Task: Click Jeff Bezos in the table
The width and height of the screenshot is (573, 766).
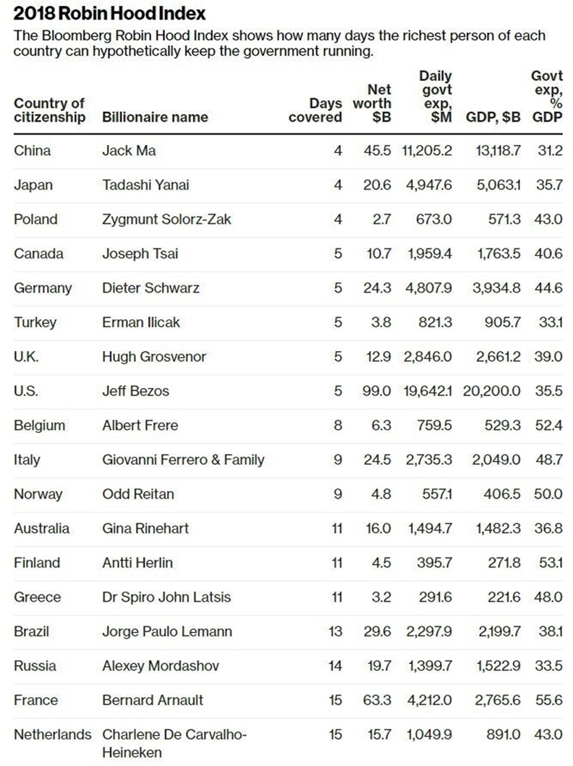Action: [x=135, y=392]
